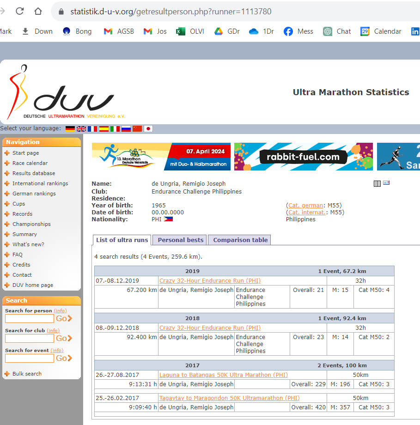Open the Chat bookmark in bookmarks bar

(337, 31)
